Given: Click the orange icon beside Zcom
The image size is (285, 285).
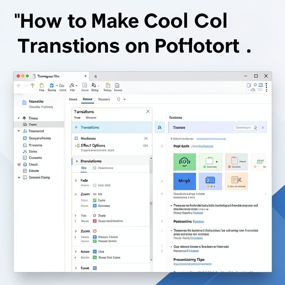Looking at the screenshot, I should [95, 231].
